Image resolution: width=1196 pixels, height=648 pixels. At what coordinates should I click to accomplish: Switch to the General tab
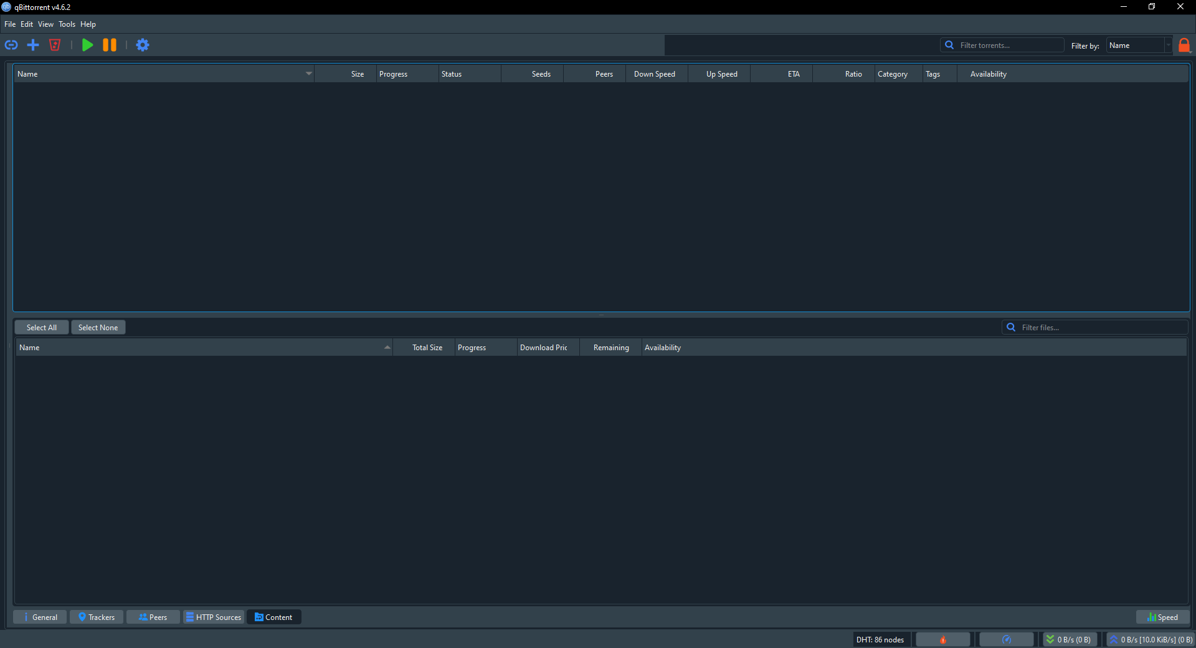(40, 617)
